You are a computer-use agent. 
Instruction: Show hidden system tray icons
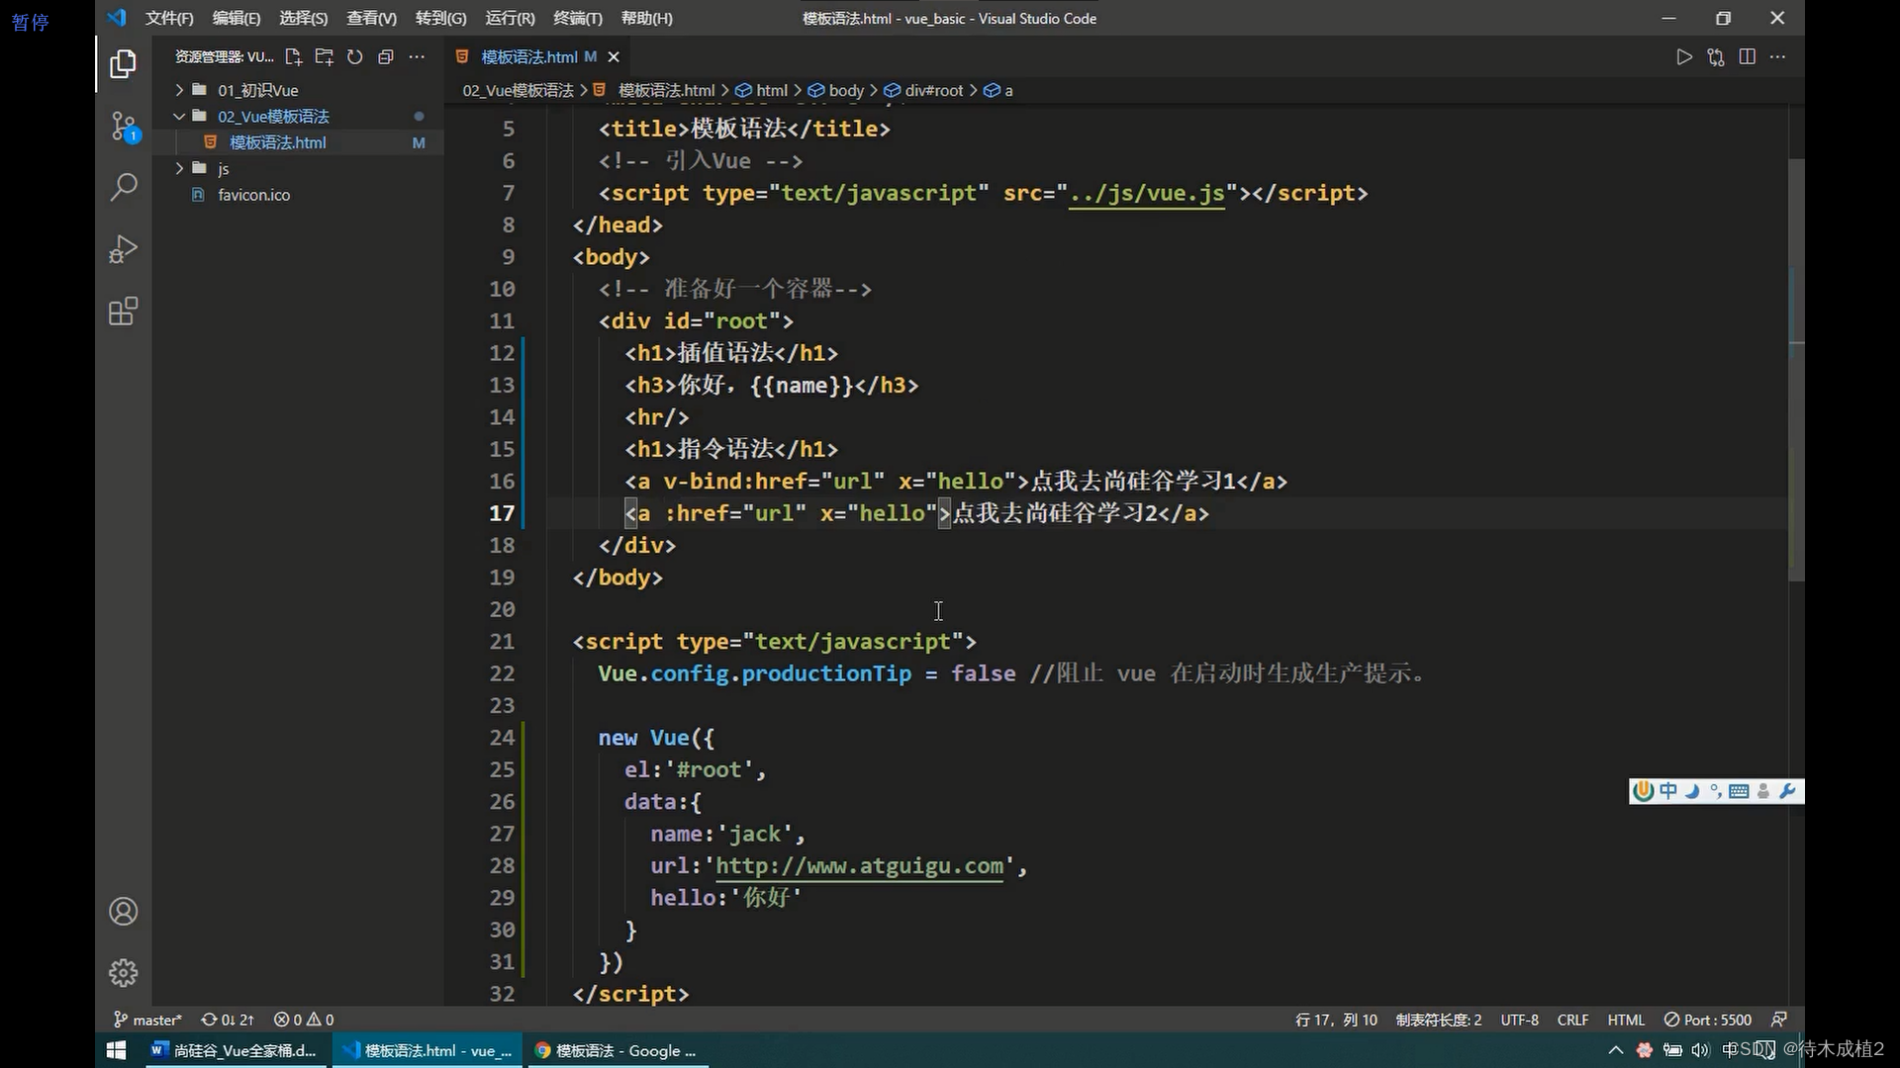1616,1050
